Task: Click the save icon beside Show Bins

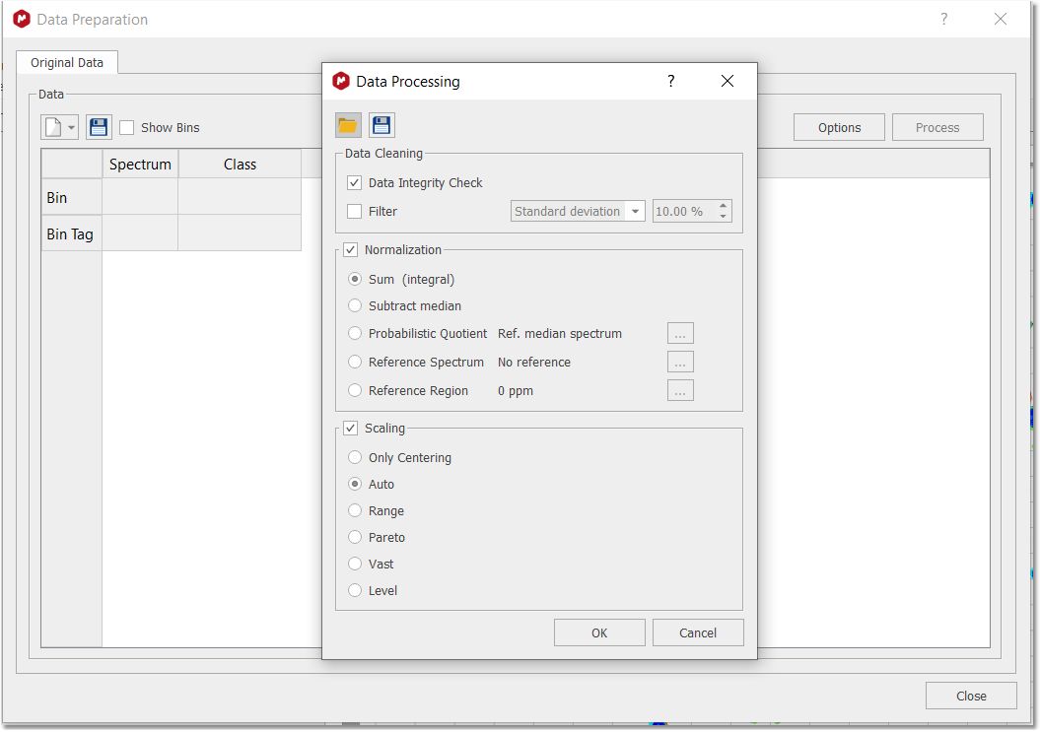Action: tap(99, 127)
